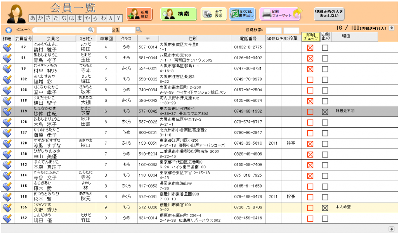This screenshot has height=234, width=399.
Task: Toggle 印刷チェック for member 145
Action: pos(310,186)
